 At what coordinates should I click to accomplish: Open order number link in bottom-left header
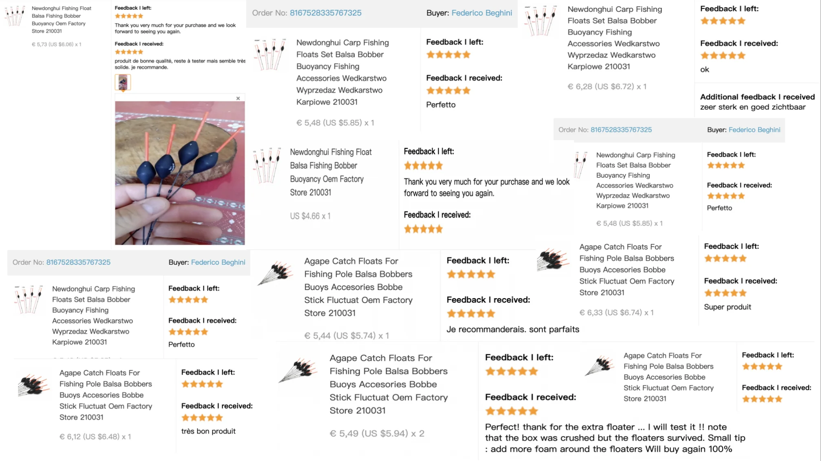click(78, 262)
